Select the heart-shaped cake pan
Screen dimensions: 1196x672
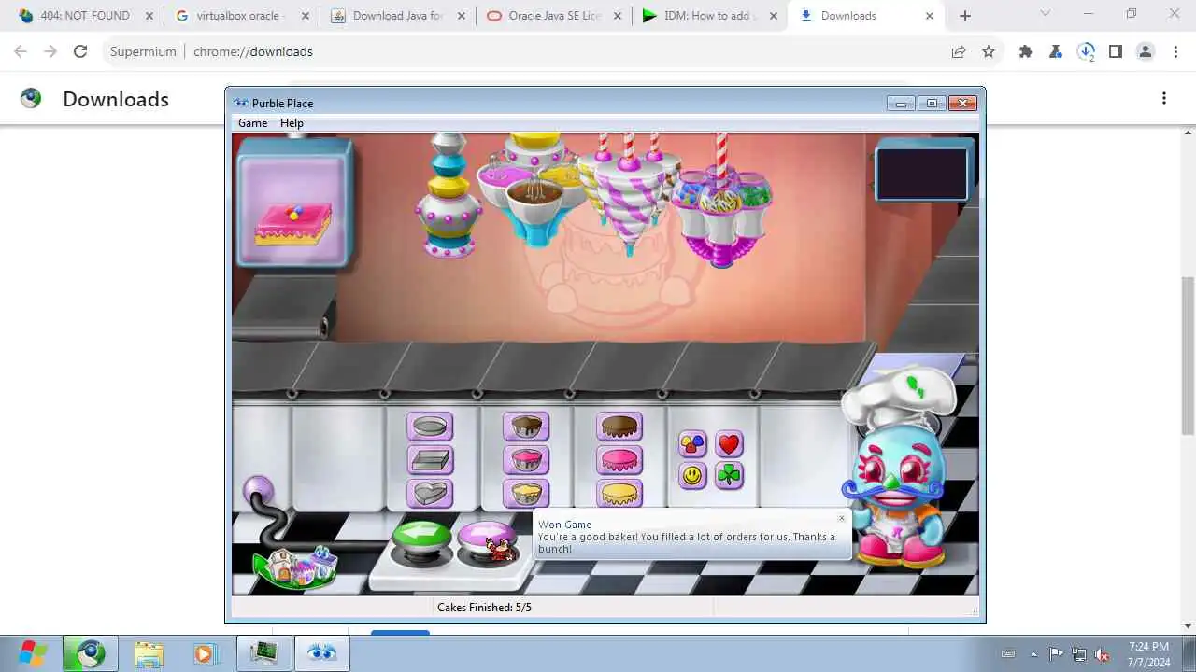[430, 493]
